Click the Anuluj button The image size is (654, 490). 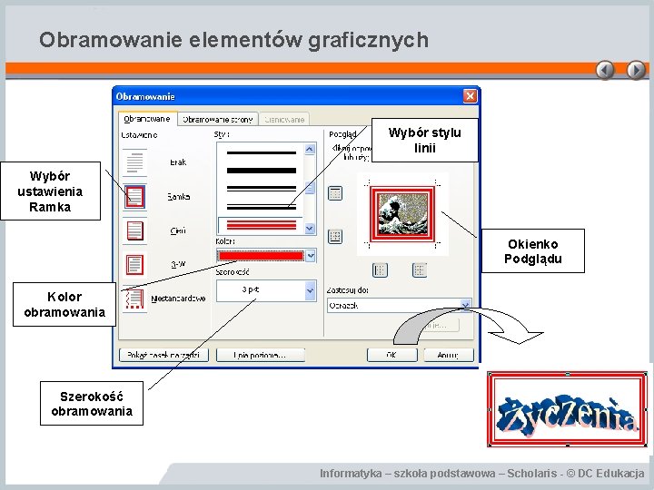[449, 355]
